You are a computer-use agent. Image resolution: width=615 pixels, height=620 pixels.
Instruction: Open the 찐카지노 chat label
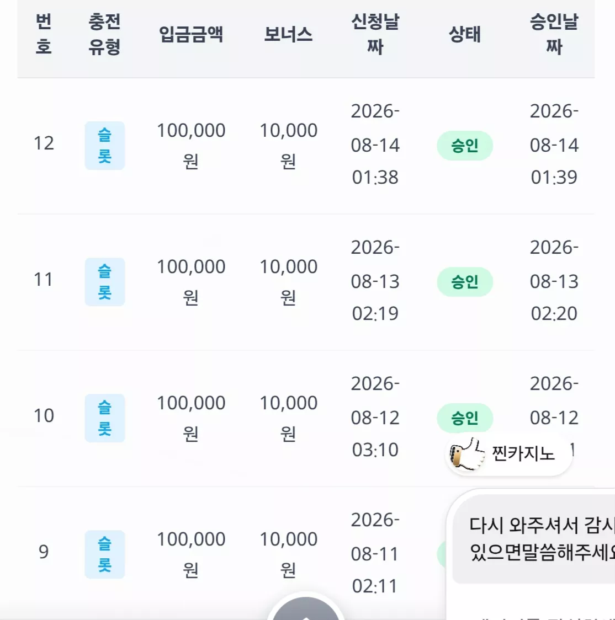click(x=523, y=453)
